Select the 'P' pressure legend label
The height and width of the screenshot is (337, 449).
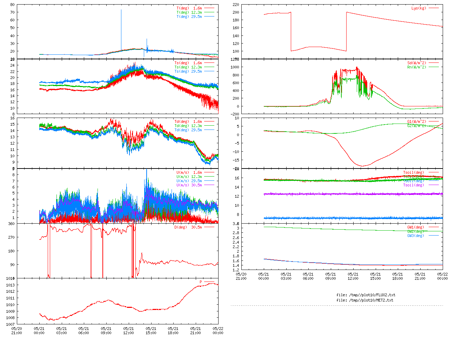201,282
